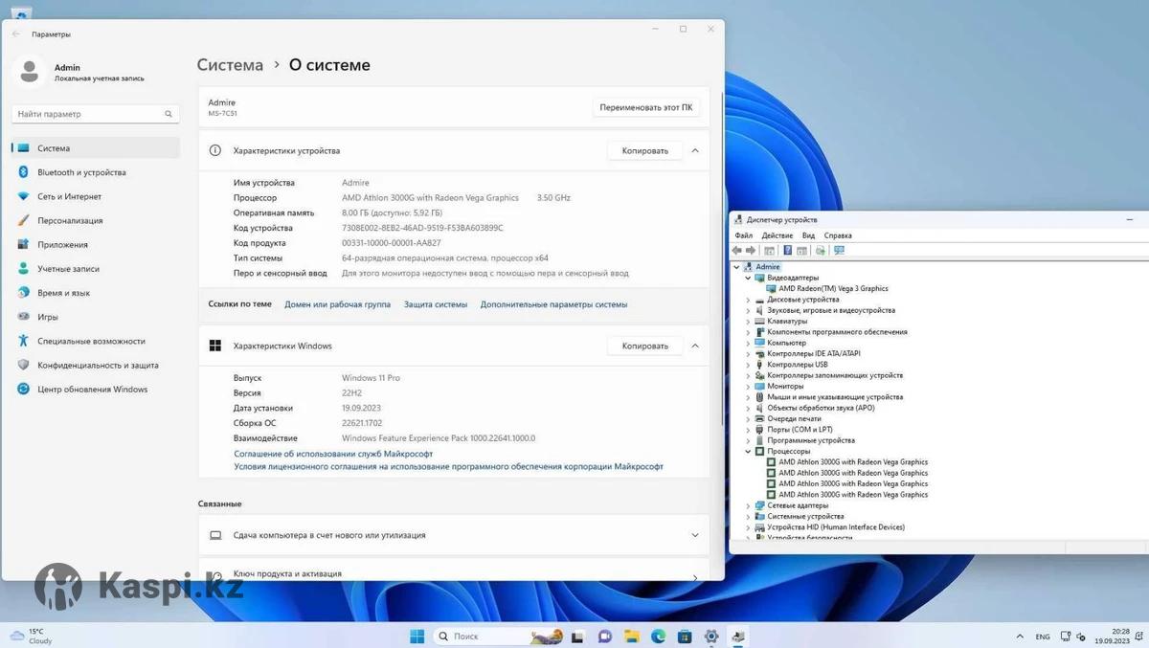Viewport: 1149px width, 648px height.
Task: Focus the Найти параметр search field
Action: [96, 114]
